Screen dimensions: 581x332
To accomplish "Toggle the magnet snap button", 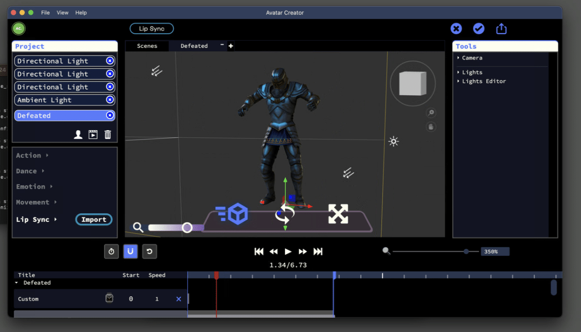I will pyautogui.click(x=130, y=252).
